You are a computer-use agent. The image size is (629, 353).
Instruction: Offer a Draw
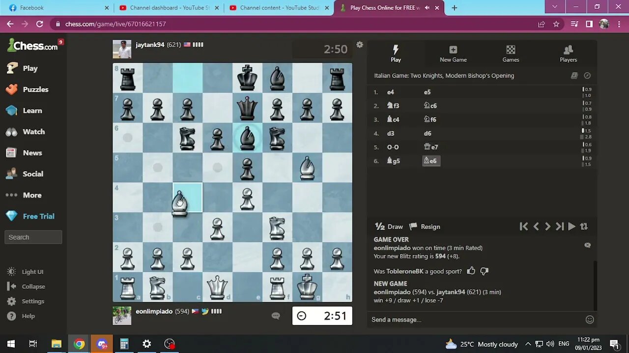tap(389, 227)
